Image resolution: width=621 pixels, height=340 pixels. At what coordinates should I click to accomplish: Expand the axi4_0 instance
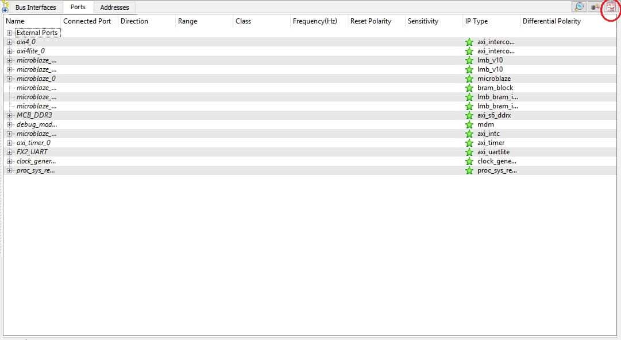(10, 42)
